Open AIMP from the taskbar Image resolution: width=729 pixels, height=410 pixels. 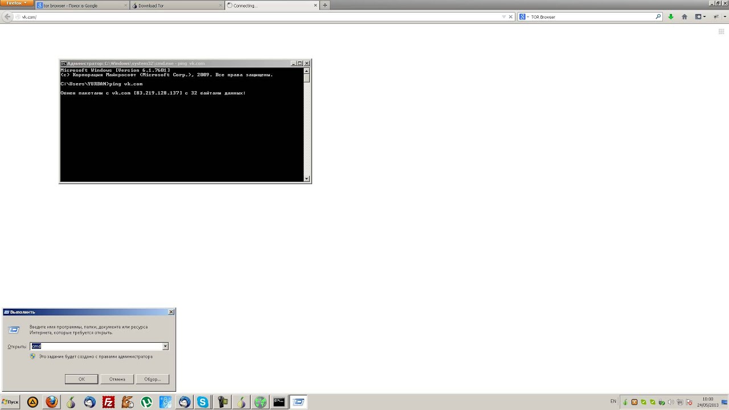pos(33,402)
